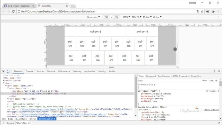Add new style rule with plus icon
The image size is (222, 125).
tap(216, 81)
